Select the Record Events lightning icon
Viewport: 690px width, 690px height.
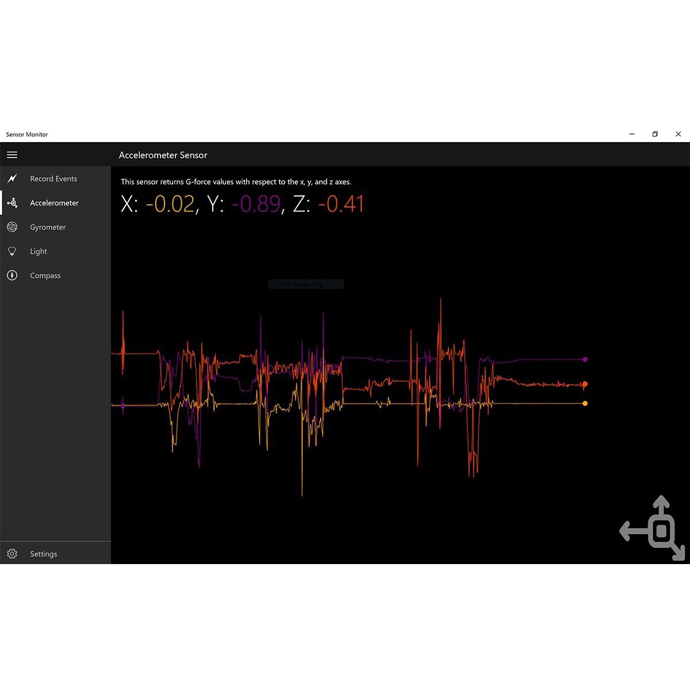click(12, 179)
